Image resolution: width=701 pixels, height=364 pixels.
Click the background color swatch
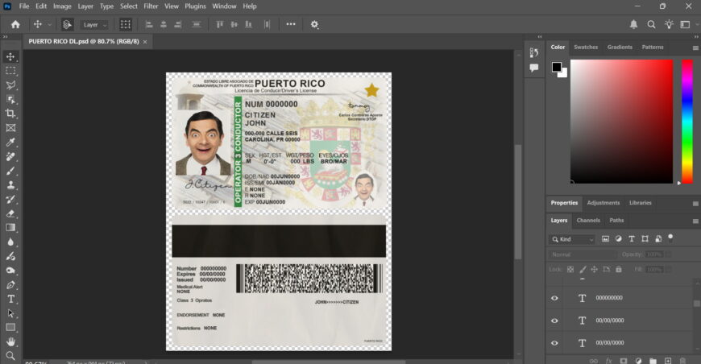tap(563, 74)
